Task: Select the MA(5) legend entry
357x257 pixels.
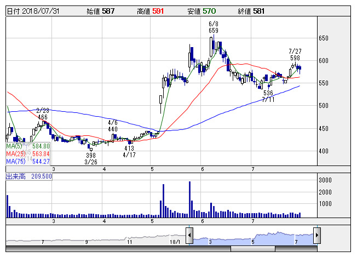Action: 28,146
